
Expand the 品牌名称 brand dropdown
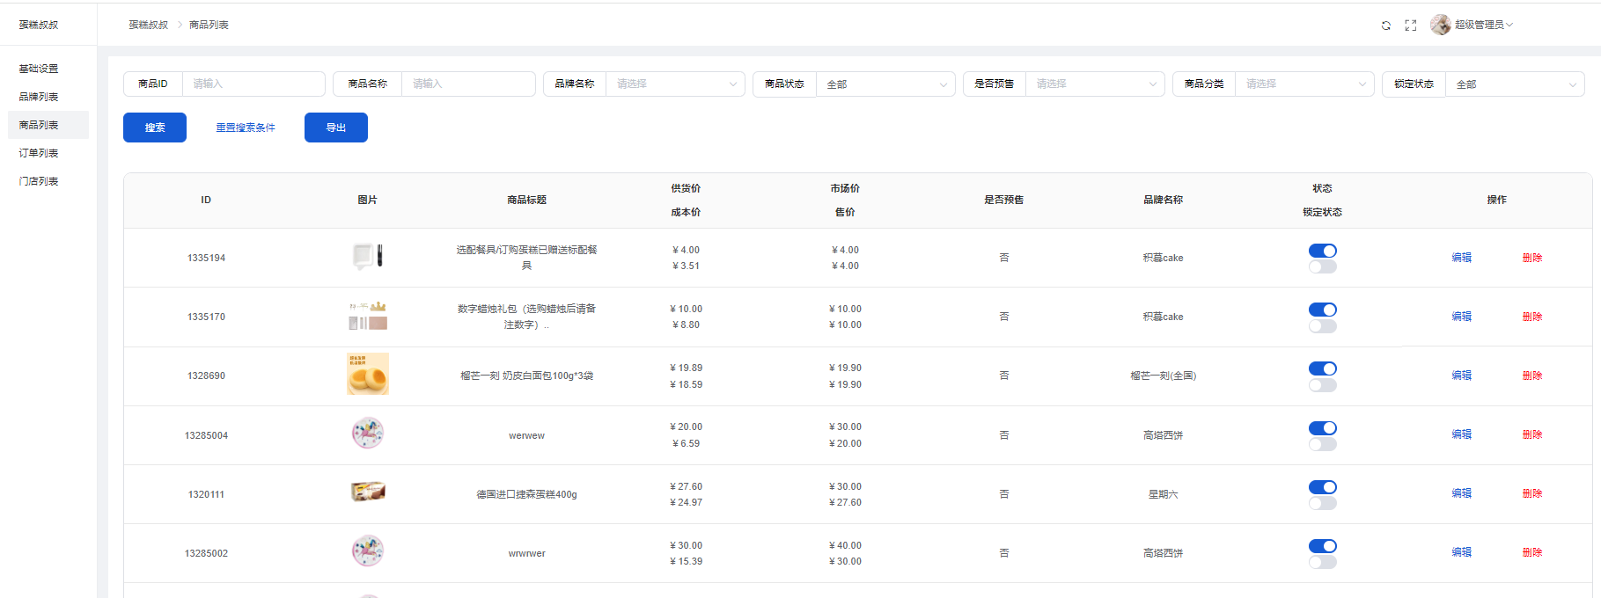pos(674,84)
